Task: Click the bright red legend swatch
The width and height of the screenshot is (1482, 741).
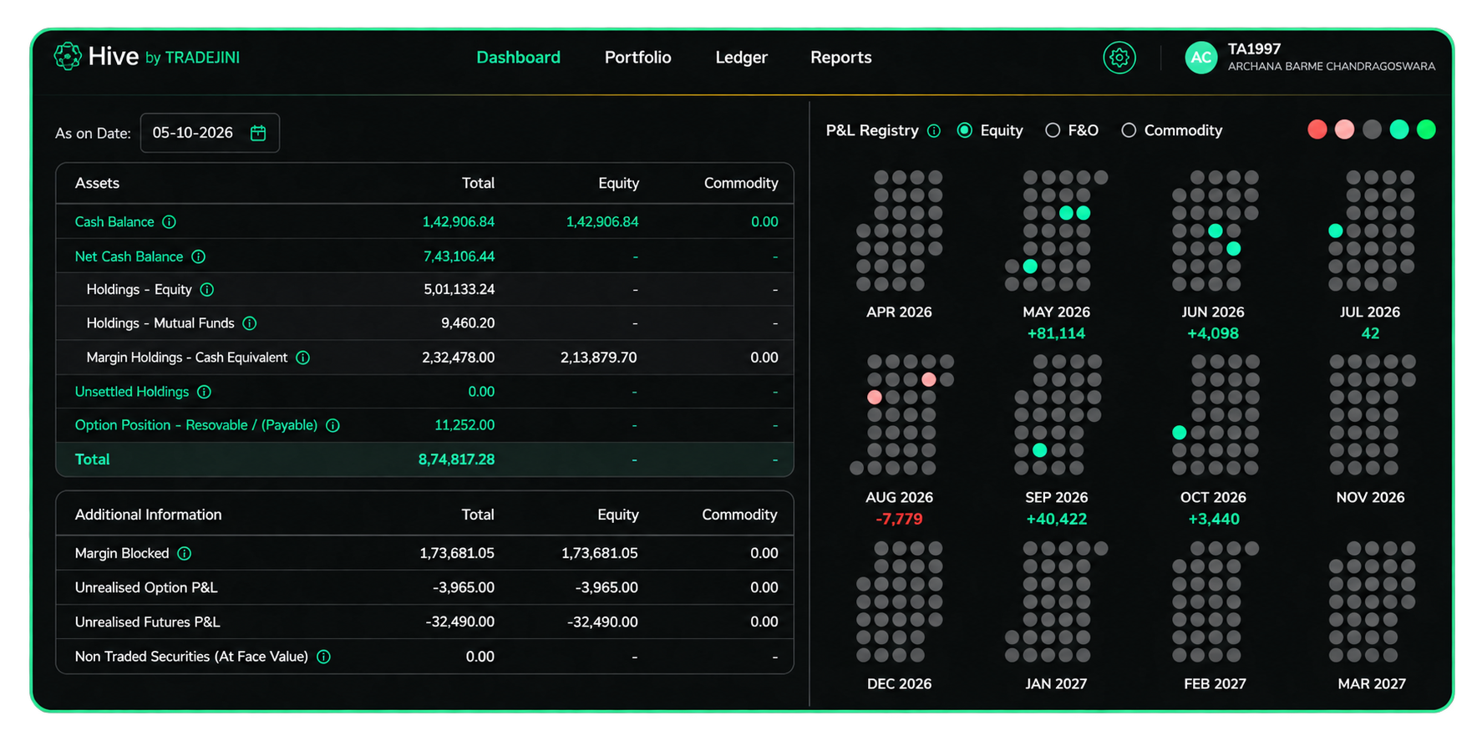Action: point(1317,129)
